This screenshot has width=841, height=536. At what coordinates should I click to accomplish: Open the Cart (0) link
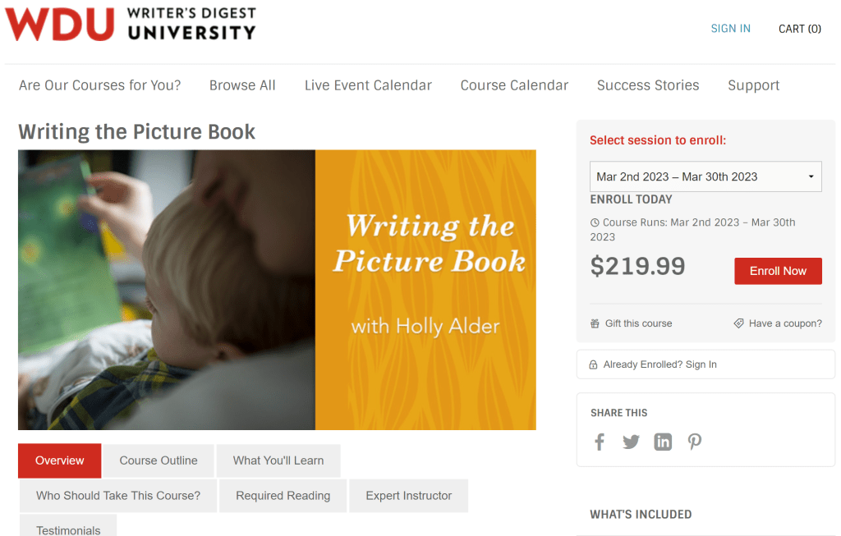(x=799, y=29)
